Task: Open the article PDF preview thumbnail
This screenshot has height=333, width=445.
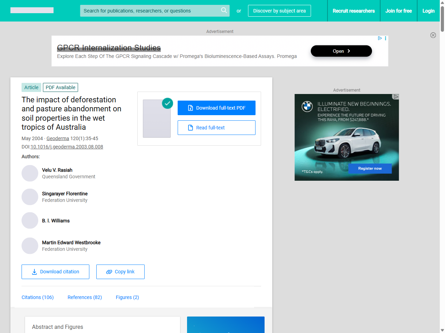Action: pos(157,119)
